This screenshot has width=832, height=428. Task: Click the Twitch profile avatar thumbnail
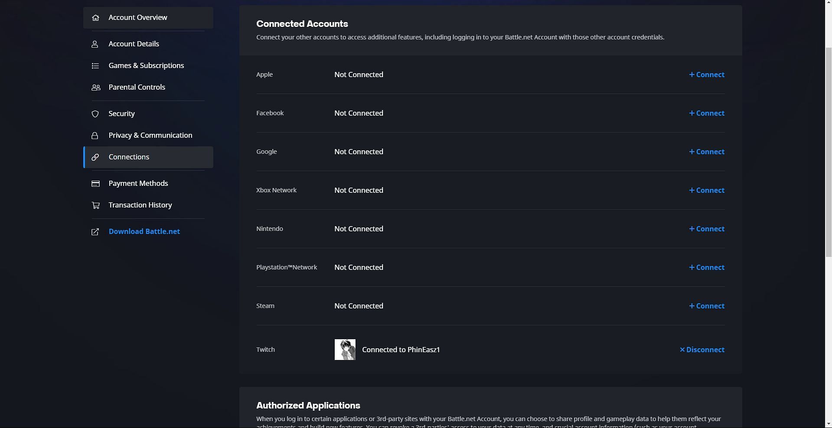pyautogui.click(x=345, y=350)
